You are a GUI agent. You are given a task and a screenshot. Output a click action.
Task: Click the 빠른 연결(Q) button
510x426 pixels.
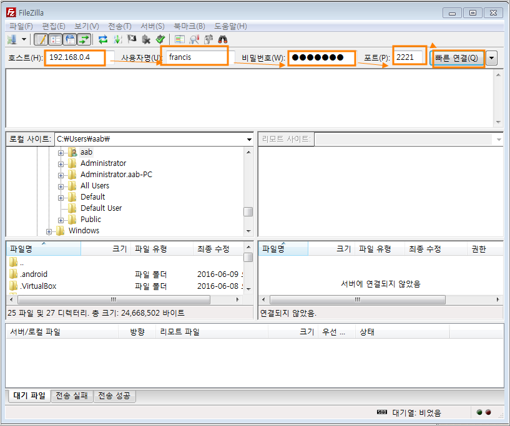(x=457, y=58)
